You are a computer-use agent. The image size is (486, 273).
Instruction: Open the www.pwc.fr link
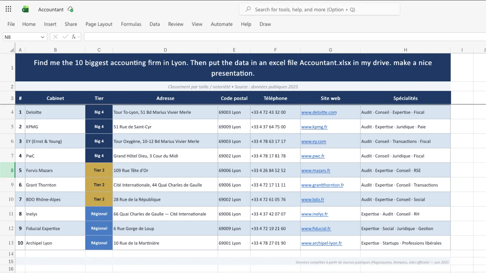[313, 156]
